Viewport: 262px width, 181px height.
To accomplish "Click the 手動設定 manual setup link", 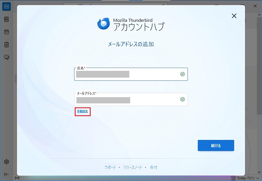I will click(x=82, y=112).
